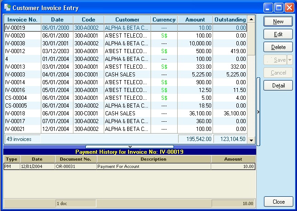
Task: Sort by the Invoice No. column header
Action: coord(22,20)
